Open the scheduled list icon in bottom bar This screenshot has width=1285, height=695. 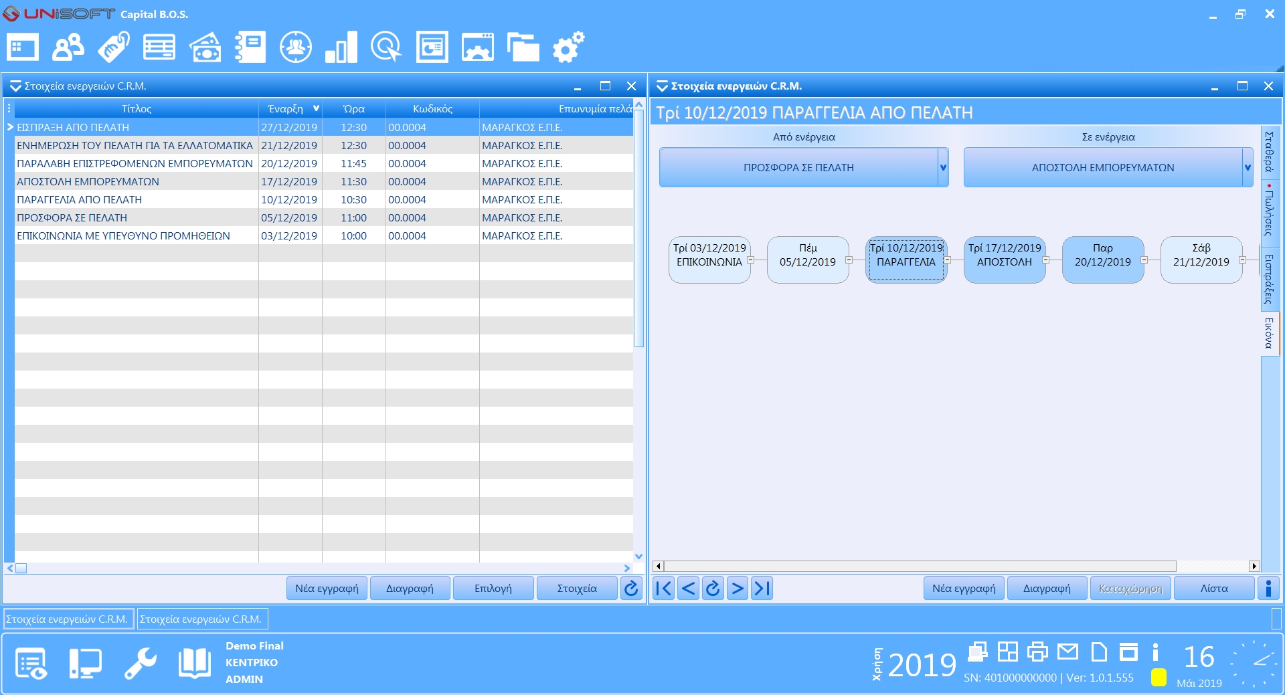point(31,664)
